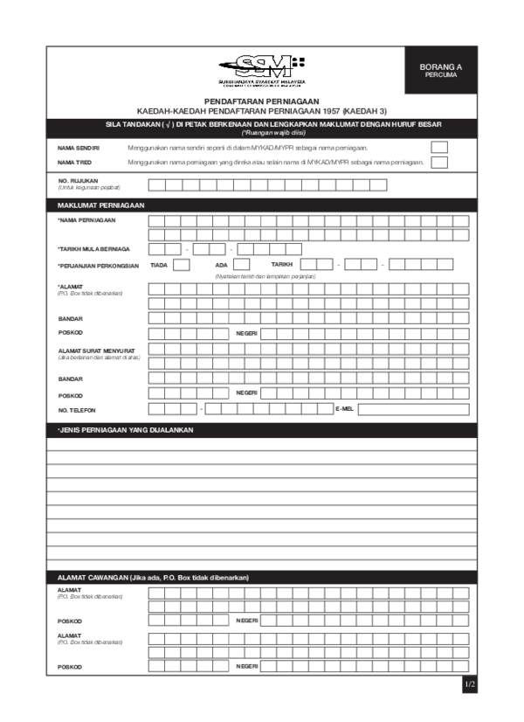Click the title PENDAFTARAN PERNIAGAAN
524x722 pixels.
pyautogui.click(x=262, y=101)
